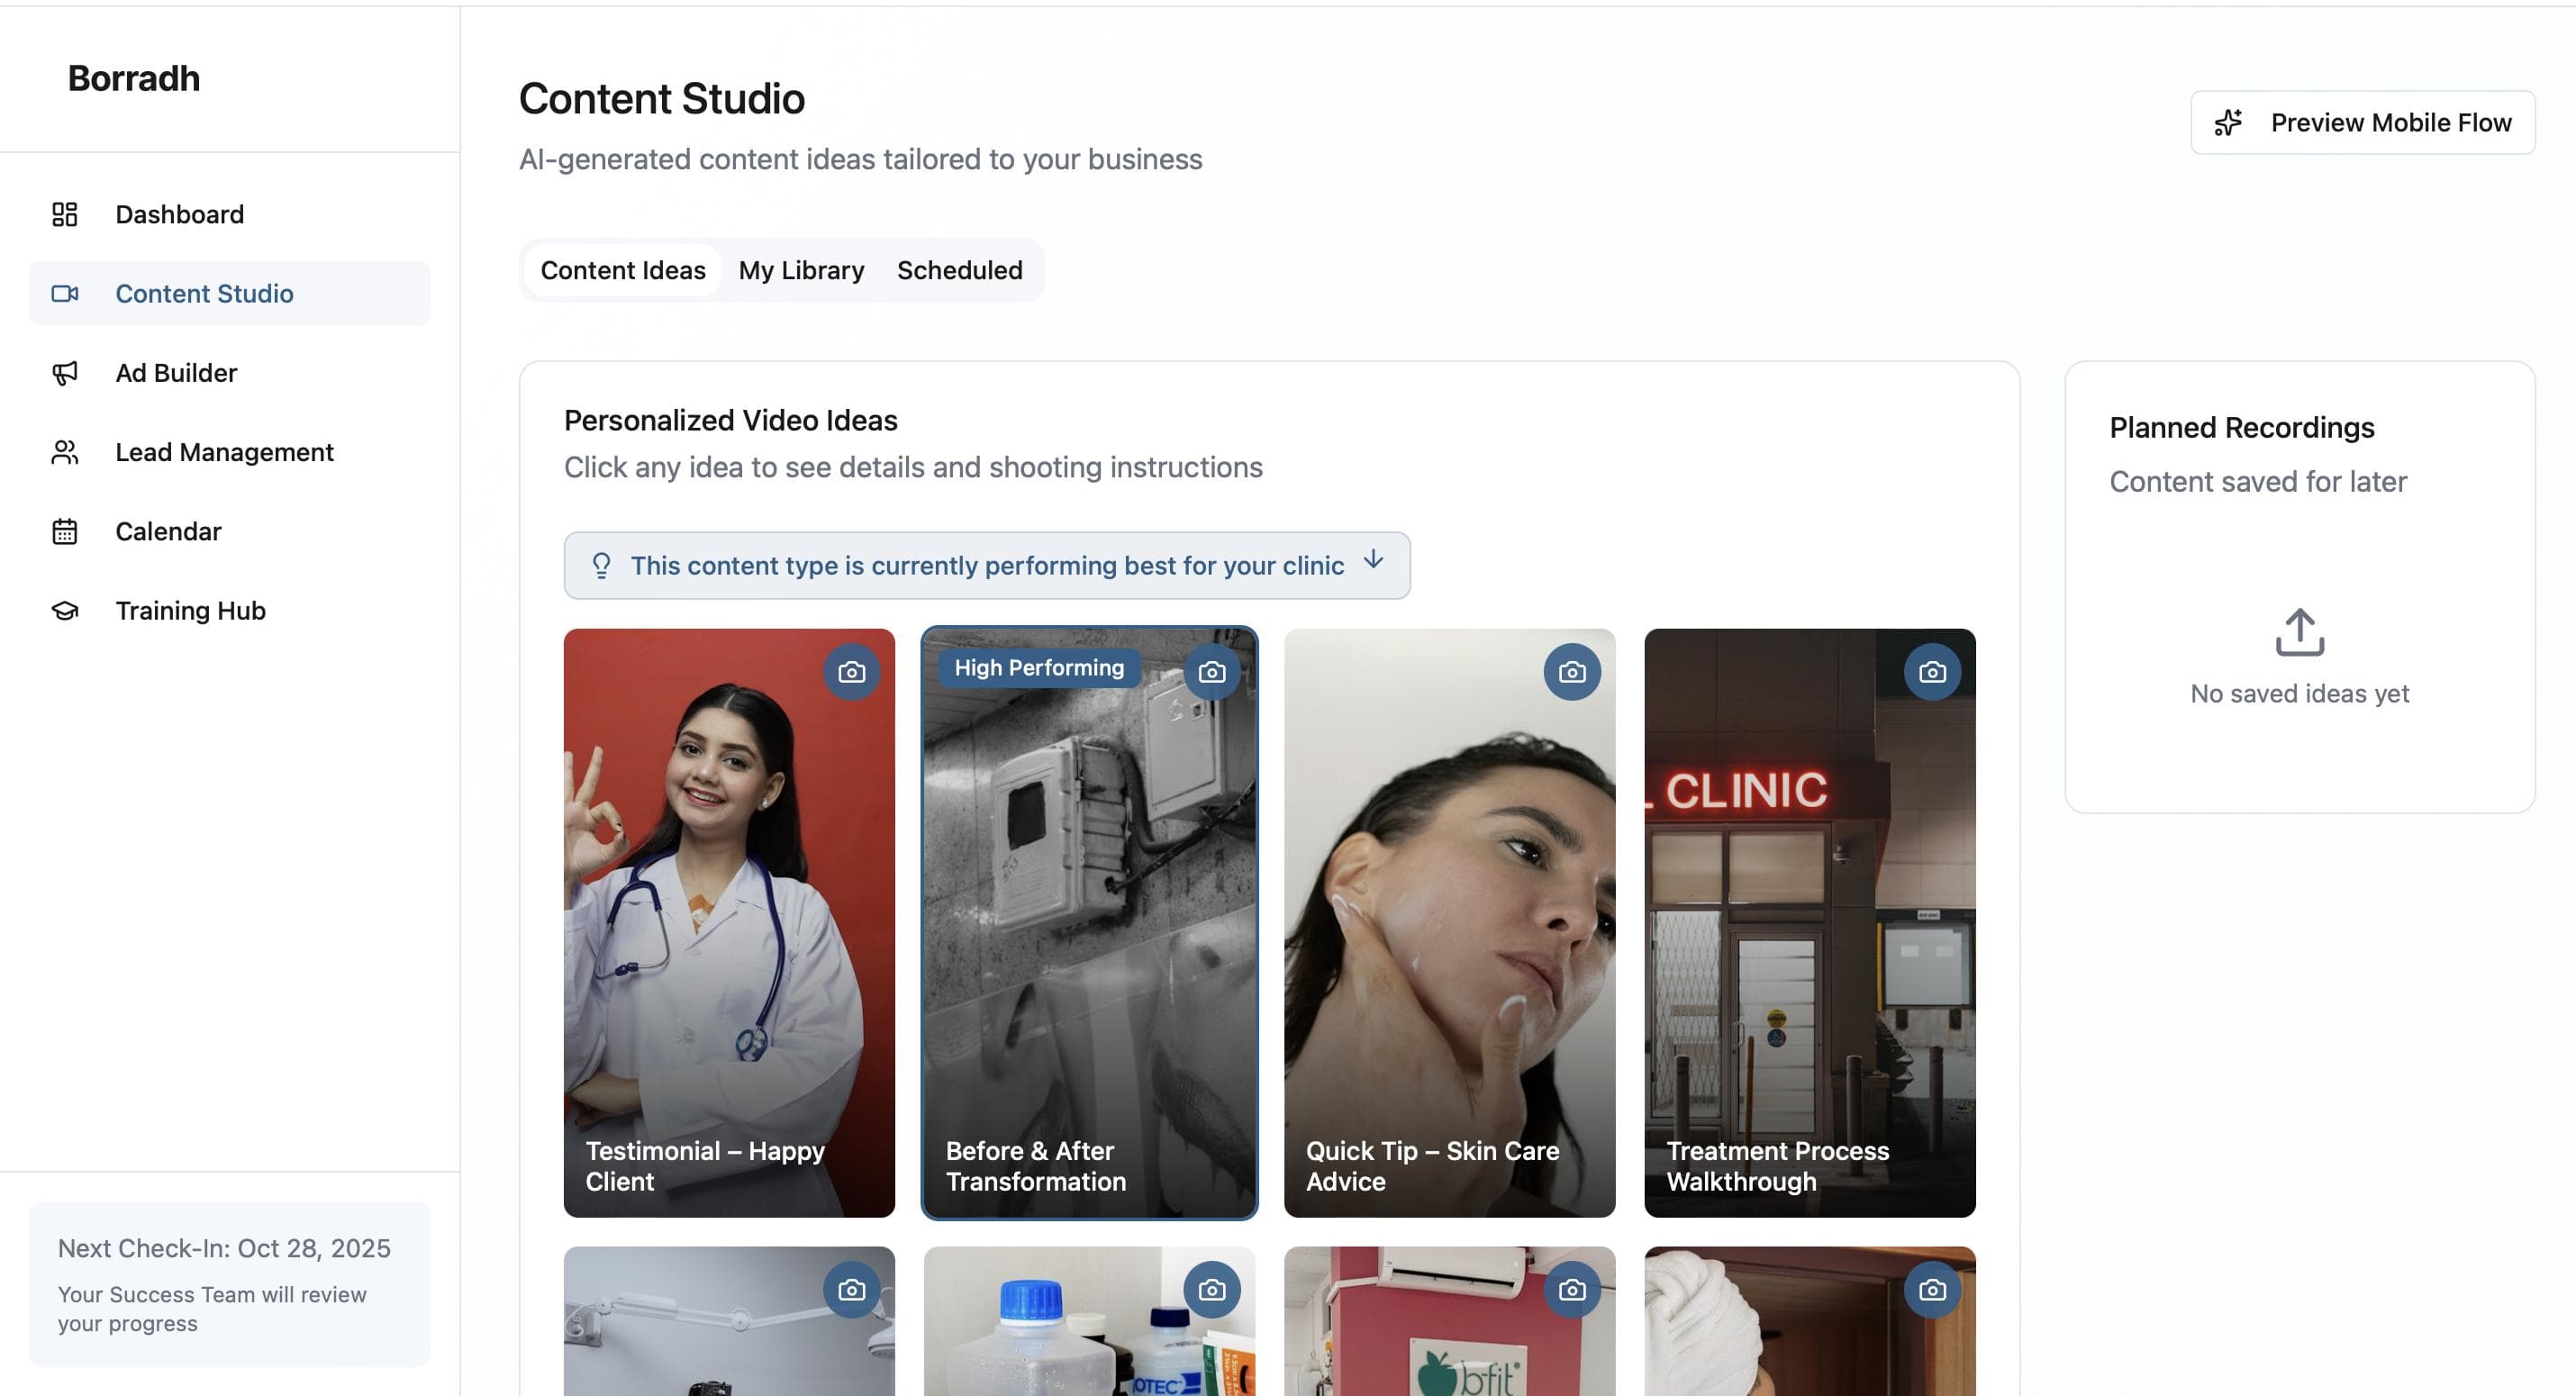
Task: Click the Calendar icon in sidebar
Action: [x=65, y=531]
